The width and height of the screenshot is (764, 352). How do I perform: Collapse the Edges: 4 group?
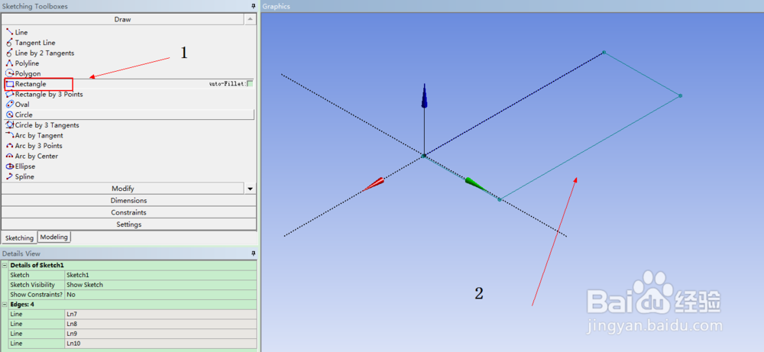(5, 305)
